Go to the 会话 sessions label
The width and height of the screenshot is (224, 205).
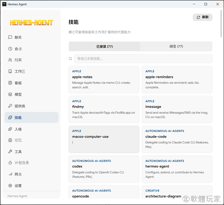click(18, 49)
